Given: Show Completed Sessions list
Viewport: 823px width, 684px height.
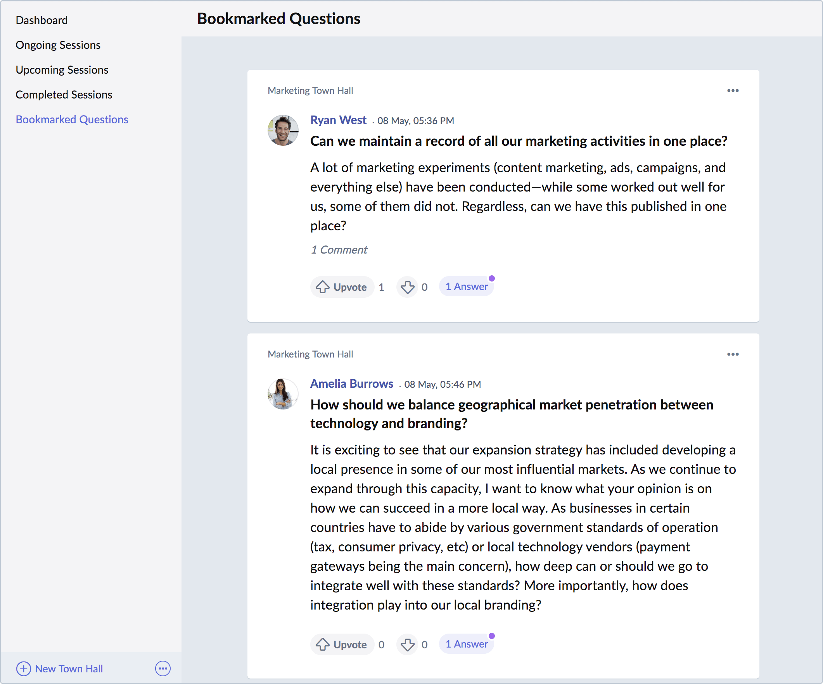Looking at the screenshot, I should [64, 94].
